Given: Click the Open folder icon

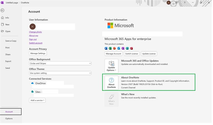Looking at the screenshot, I should click(2, 31).
